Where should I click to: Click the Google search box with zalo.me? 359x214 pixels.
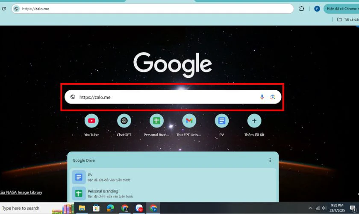click(173, 97)
